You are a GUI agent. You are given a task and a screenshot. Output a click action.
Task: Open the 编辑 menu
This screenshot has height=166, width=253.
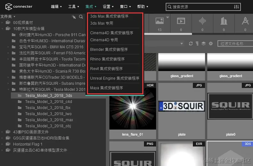pos(56,7)
